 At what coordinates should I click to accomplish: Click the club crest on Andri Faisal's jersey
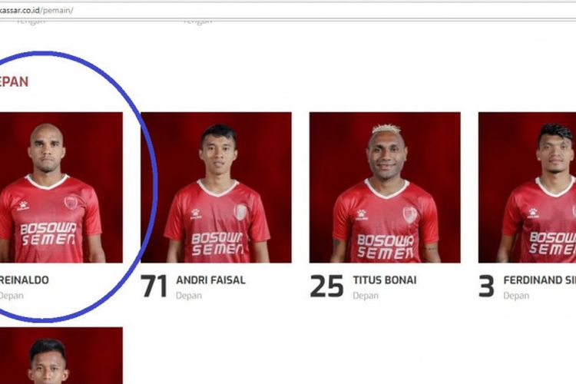point(240,212)
